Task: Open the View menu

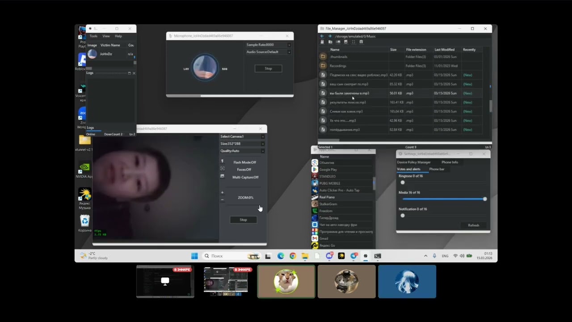Action: pyautogui.click(x=106, y=36)
